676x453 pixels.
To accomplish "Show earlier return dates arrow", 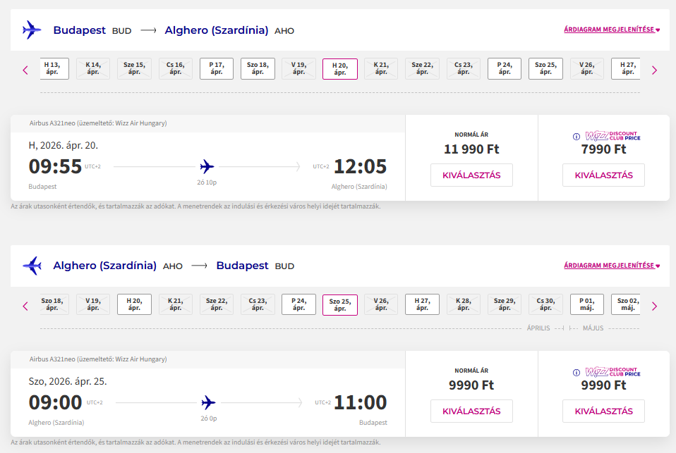I will point(25,306).
